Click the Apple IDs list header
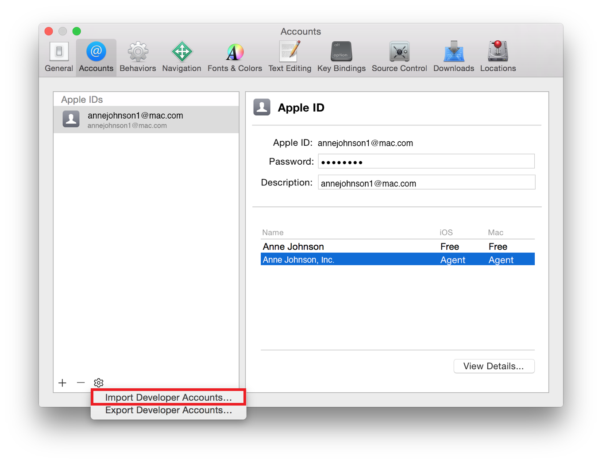This screenshot has width=602, height=464. 82,100
